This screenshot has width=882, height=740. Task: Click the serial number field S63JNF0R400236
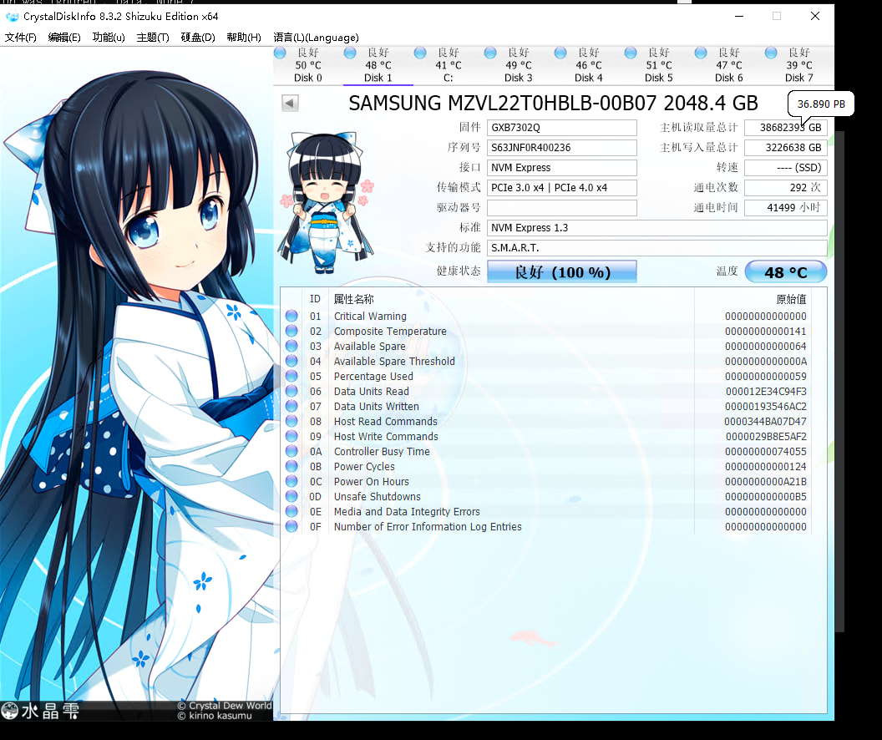tap(562, 147)
